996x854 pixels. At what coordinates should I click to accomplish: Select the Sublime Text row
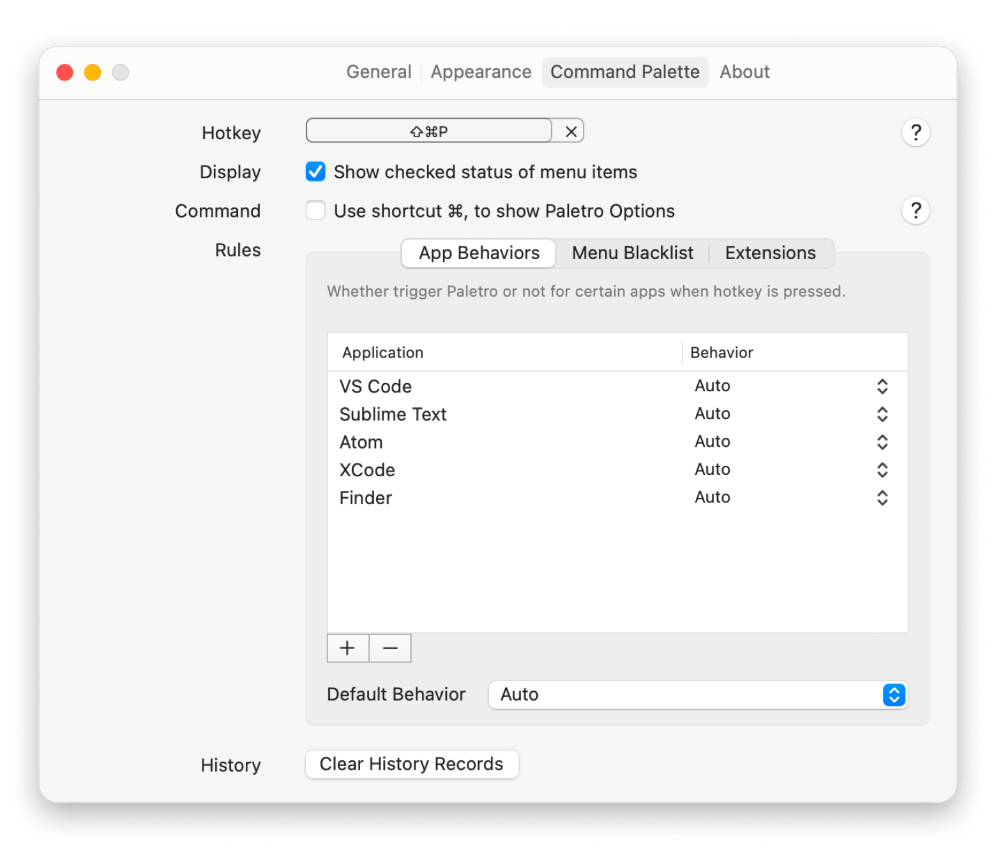pos(617,414)
